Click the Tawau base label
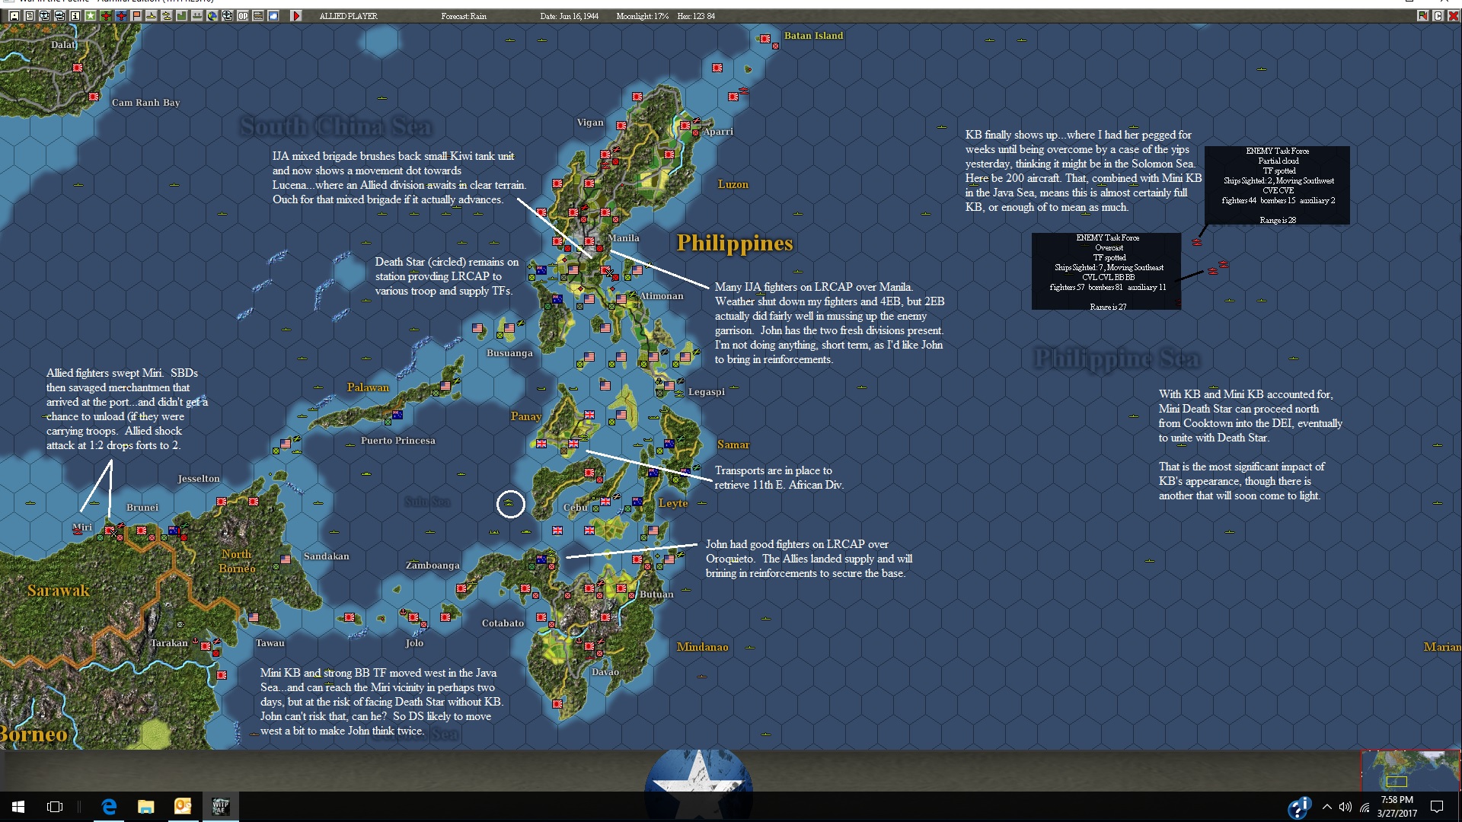 tap(270, 643)
